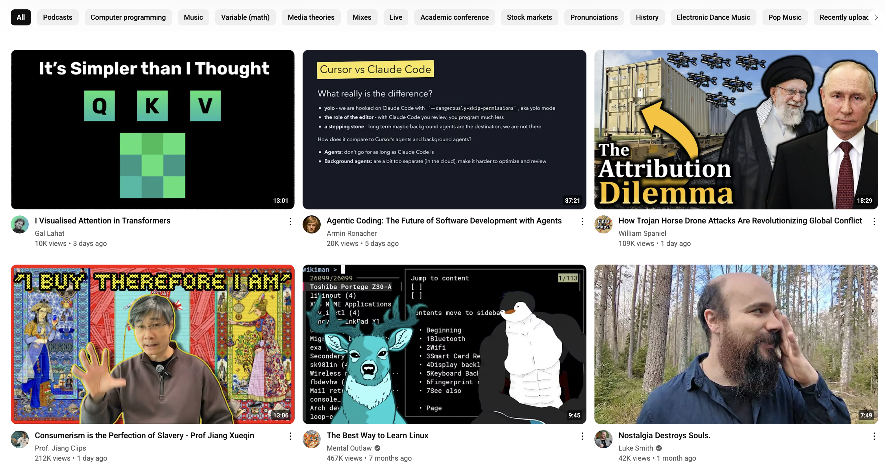
Task: Go to Mental Outlaw channel name
Action: click(x=349, y=448)
